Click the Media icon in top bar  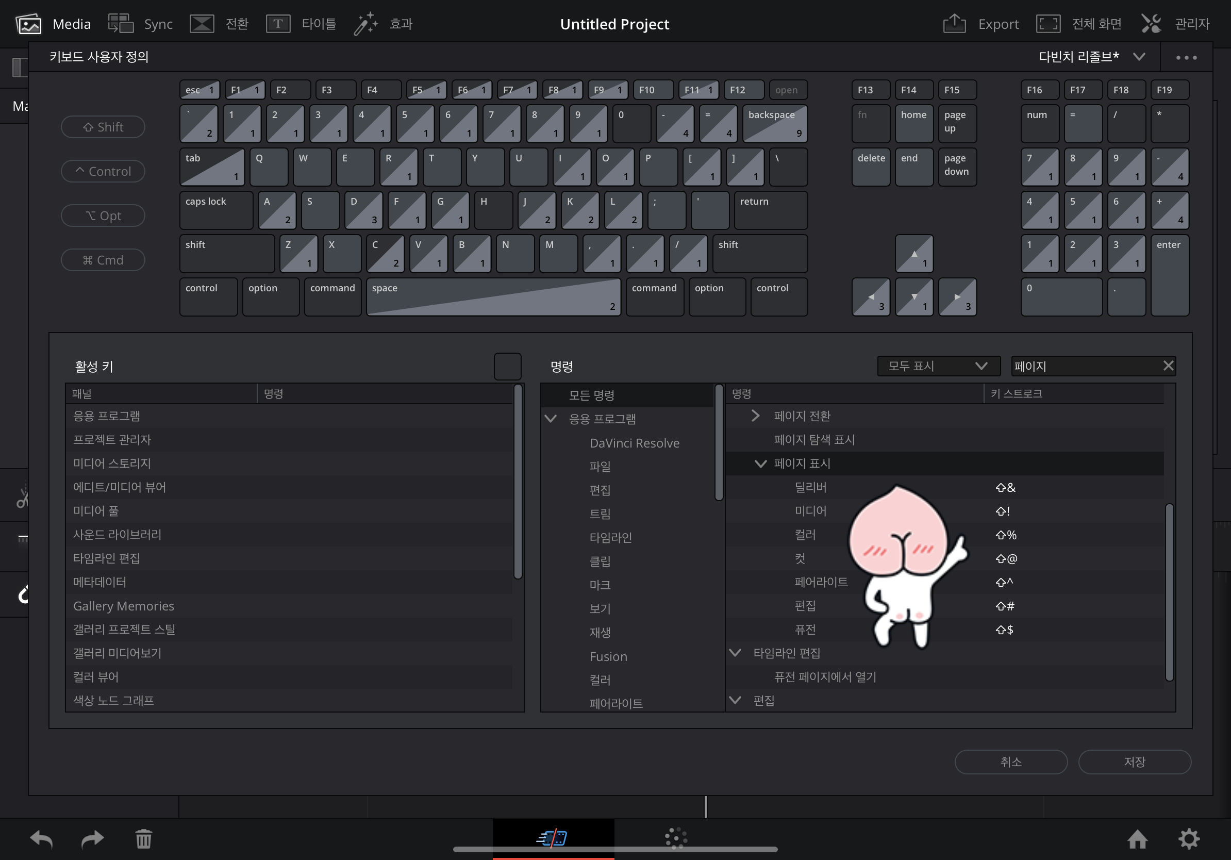(x=28, y=24)
